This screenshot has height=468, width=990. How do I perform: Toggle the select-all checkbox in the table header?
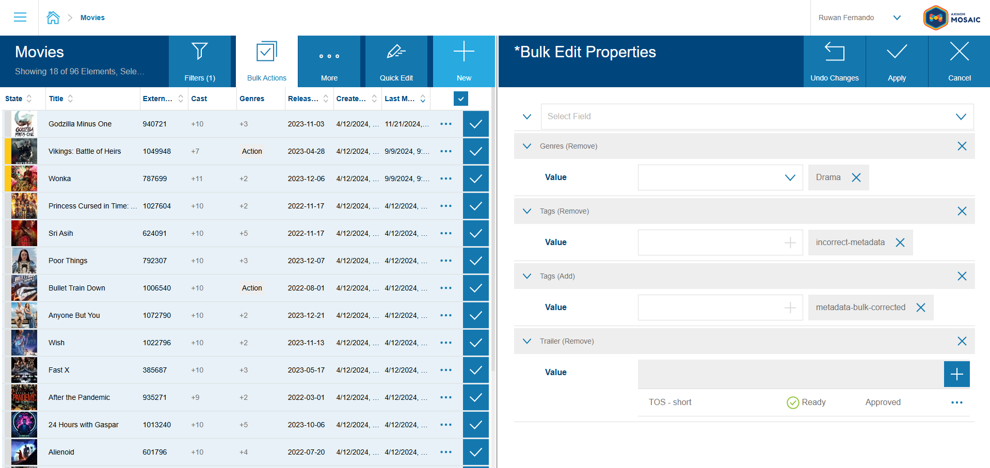click(460, 99)
